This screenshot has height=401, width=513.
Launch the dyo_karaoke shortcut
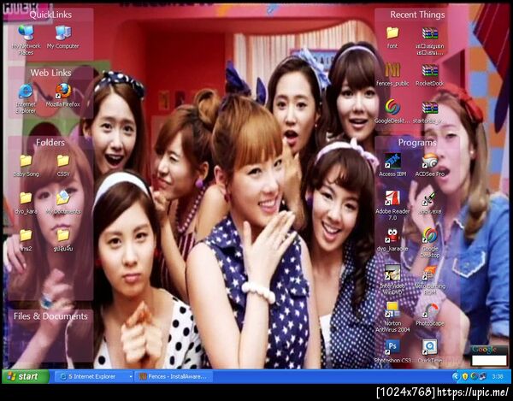[x=392, y=239]
